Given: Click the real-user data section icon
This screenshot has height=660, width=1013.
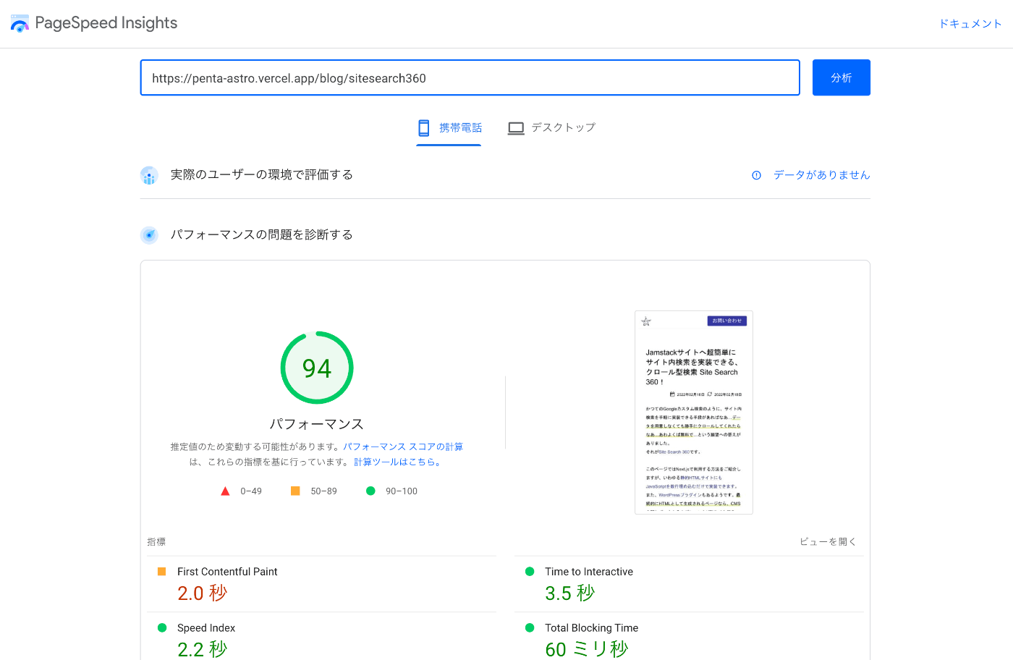Looking at the screenshot, I should 149,175.
